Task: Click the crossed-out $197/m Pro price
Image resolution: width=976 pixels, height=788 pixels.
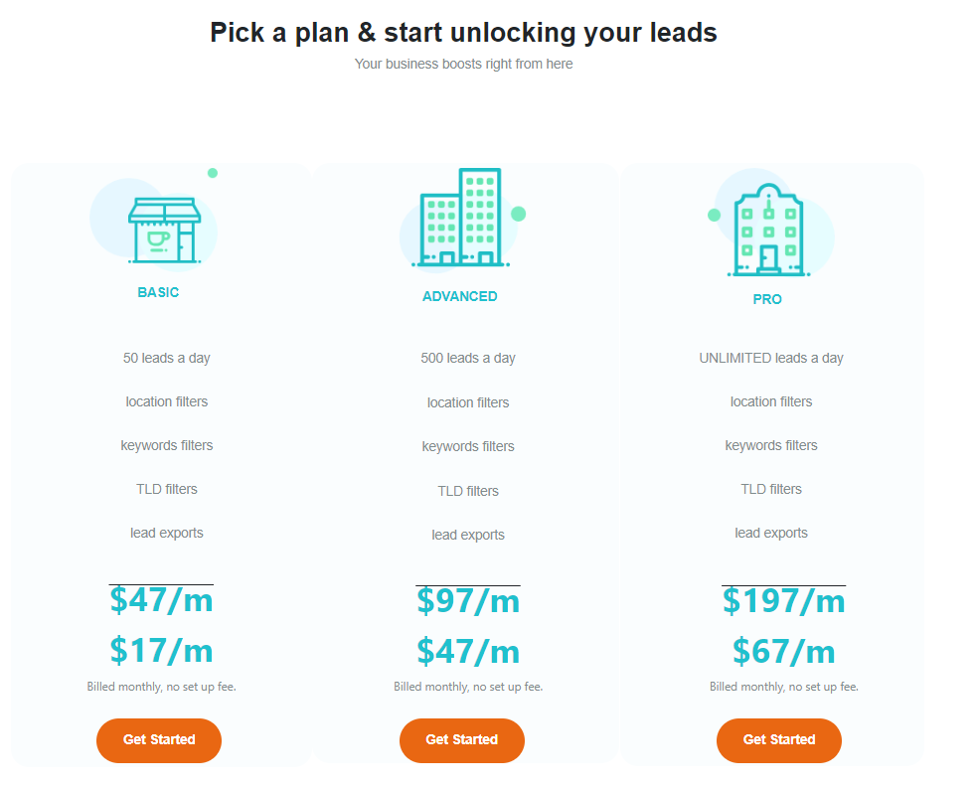Action: click(x=783, y=601)
